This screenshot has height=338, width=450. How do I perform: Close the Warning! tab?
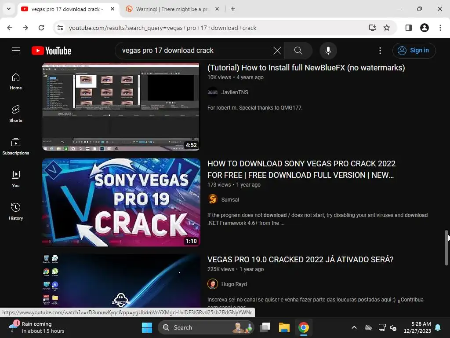click(x=217, y=9)
